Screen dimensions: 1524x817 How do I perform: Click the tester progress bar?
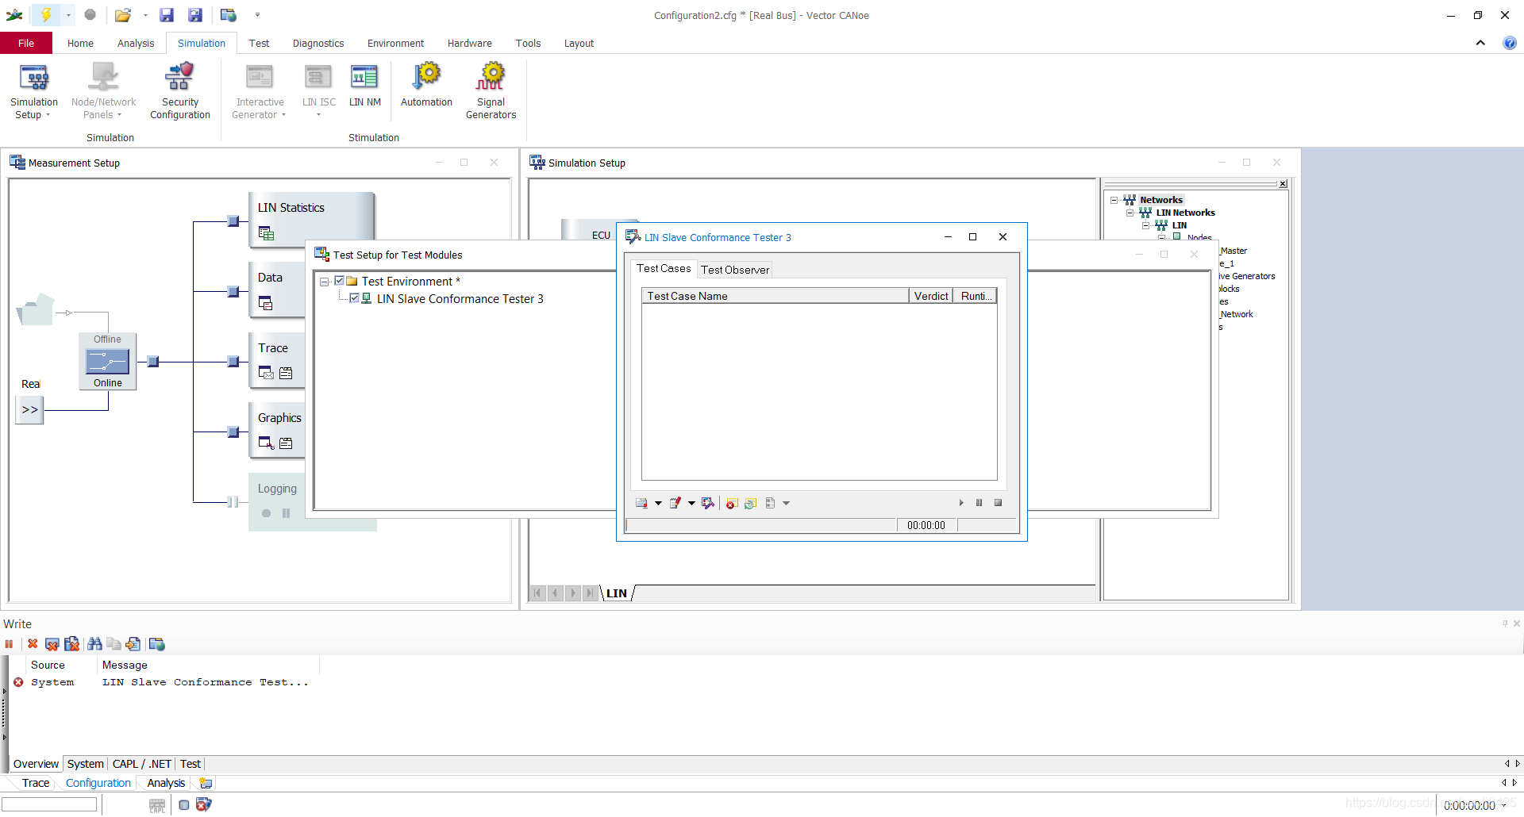760,525
